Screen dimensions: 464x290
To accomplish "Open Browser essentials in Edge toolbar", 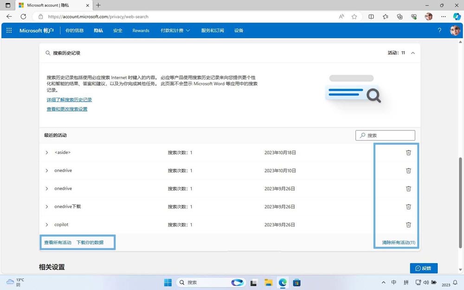I will [413, 16].
